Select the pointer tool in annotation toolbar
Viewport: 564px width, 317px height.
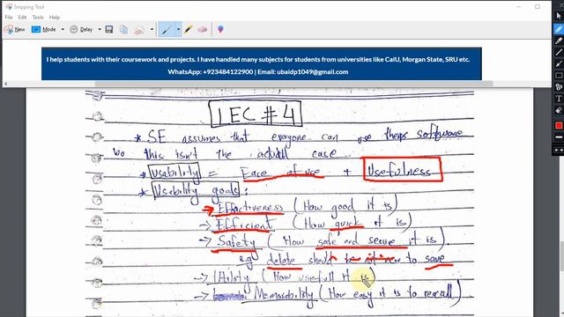559,16
